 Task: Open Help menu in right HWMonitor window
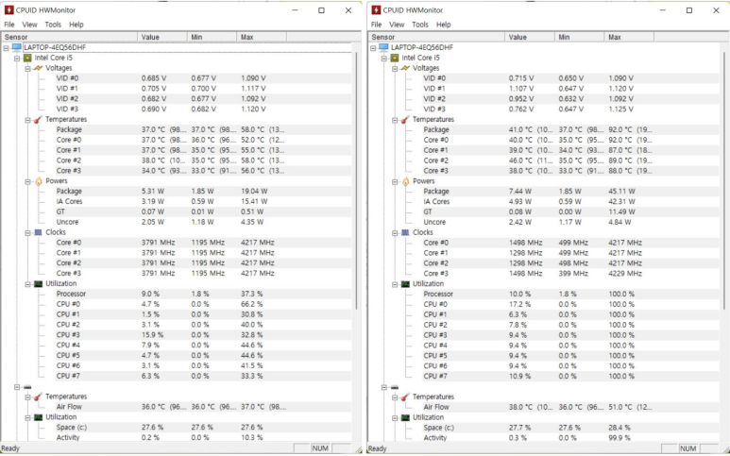[x=444, y=25]
